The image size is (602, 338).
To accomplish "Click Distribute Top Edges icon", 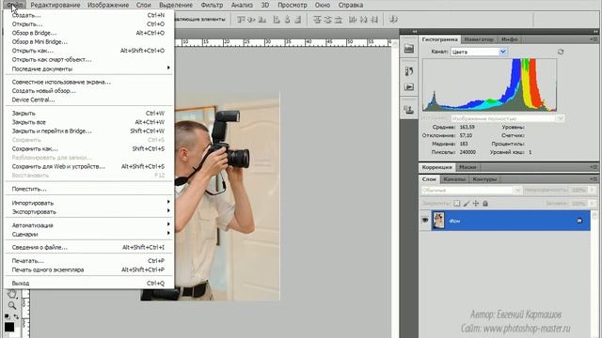I will 317,19.
